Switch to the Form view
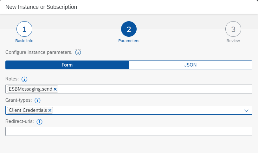This screenshot has width=258, height=153. [67, 65]
